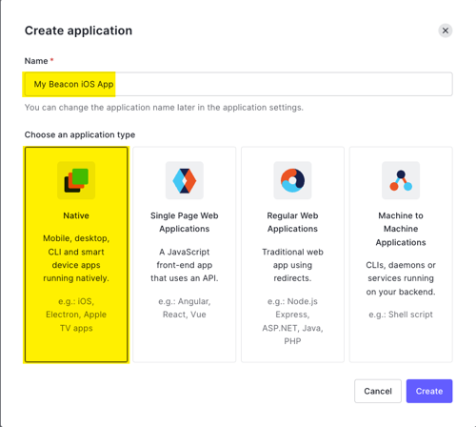Image resolution: width=476 pixels, height=427 pixels.
Task: Click the Regular Web Applications circular icon
Action: (x=292, y=180)
